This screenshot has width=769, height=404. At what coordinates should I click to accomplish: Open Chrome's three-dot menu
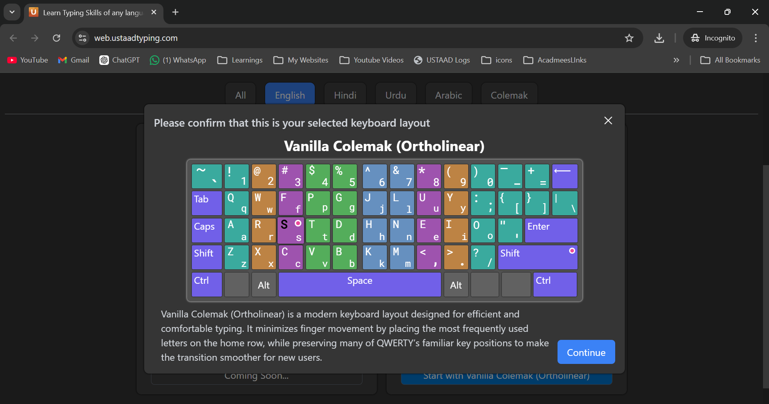(755, 38)
